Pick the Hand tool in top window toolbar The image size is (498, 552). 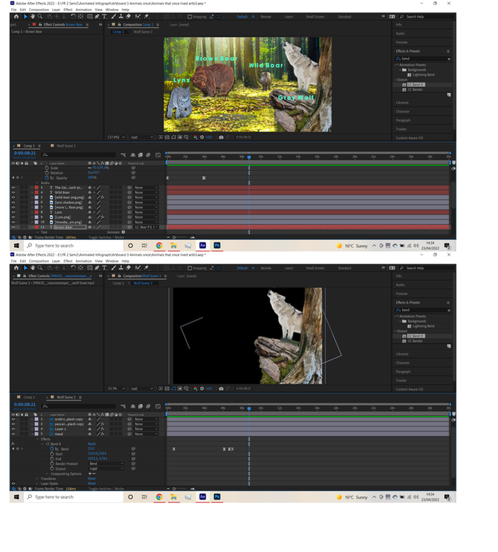click(x=33, y=16)
